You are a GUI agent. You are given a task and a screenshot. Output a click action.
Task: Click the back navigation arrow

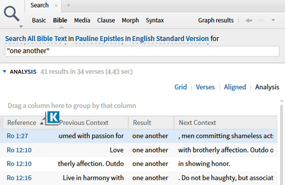click(x=249, y=20)
